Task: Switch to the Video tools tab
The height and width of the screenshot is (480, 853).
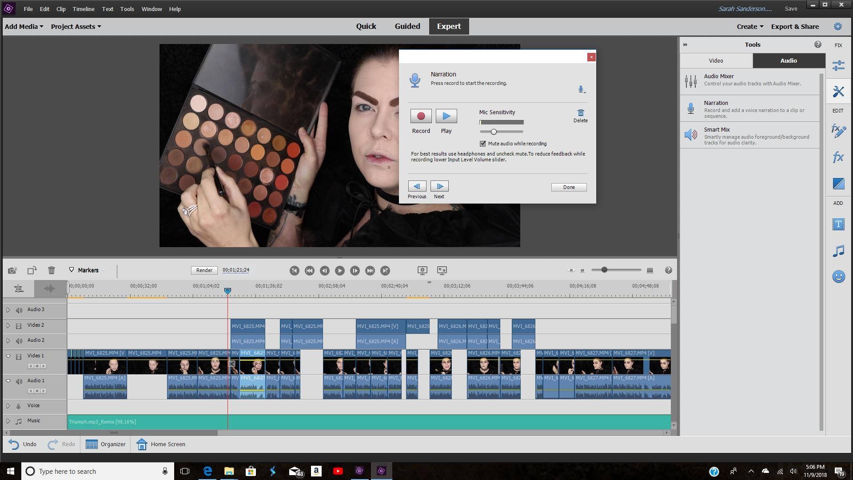Action: point(716,61)
